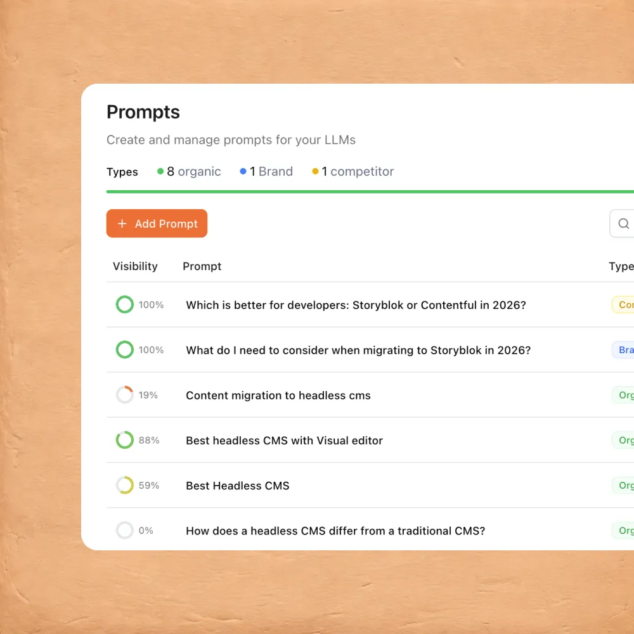This screenshot has width=634, height=634.
Task: Open 'Content migration to headless cms' prompt
Action: click(x=278, y=396)
